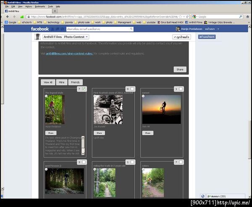Click the blue create ad button
252x207 pixels.
tap(207, 37)
